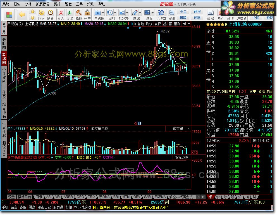
Task: Select the SAR indicator tab
Action: pyautogui.click(x=147, y=197)
